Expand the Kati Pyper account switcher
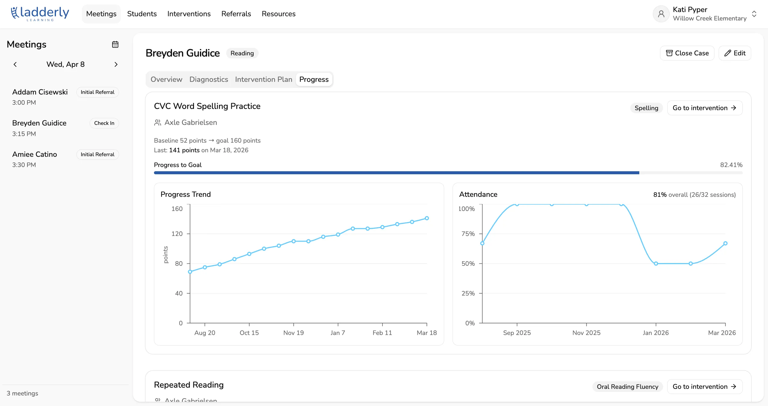The height and width of the screenshot is (406, 768). (754, 14)
